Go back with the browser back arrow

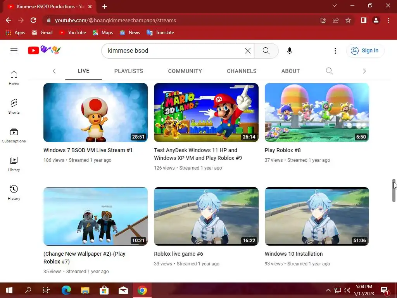9,20
